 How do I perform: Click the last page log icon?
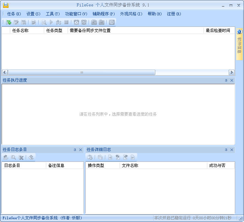coord(133,157)
